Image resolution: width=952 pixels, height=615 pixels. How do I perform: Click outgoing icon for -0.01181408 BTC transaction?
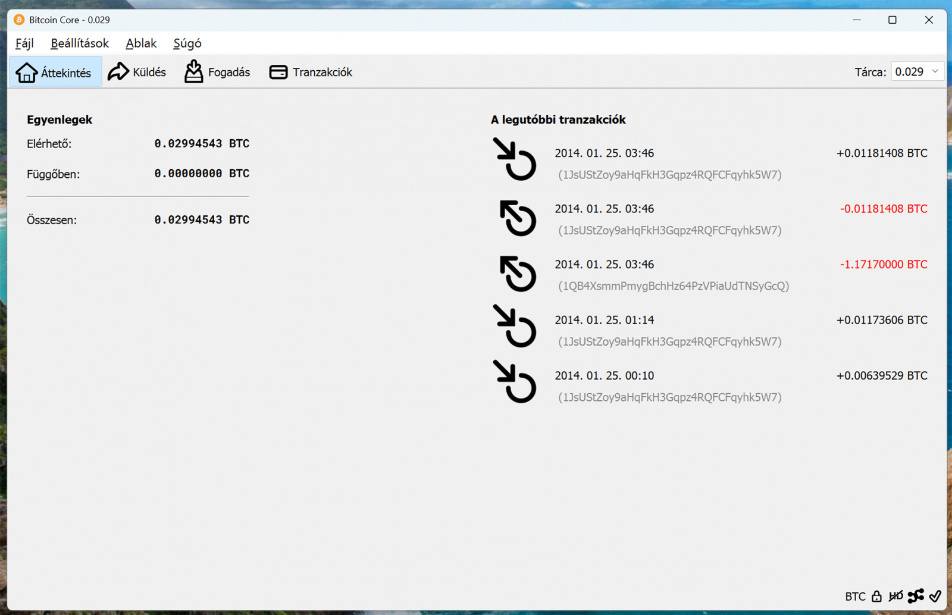point(517,218)
